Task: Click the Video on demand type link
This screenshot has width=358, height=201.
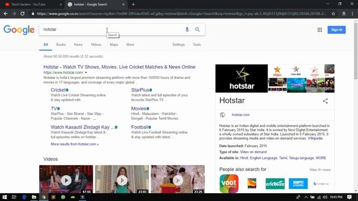Action: click(253, 152)
